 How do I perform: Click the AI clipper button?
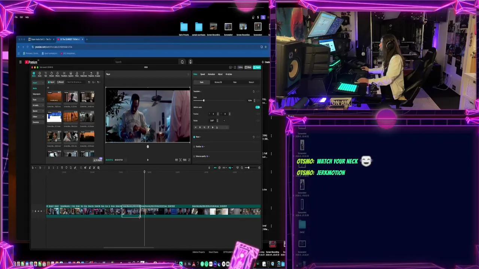pyautogui.click(x=98, y=160)
